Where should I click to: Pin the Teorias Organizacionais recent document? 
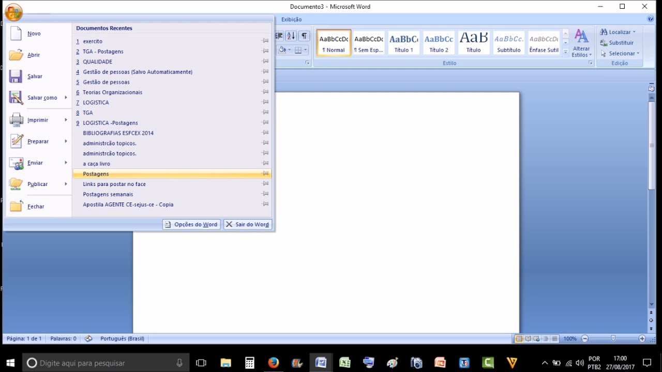point(265,92)
